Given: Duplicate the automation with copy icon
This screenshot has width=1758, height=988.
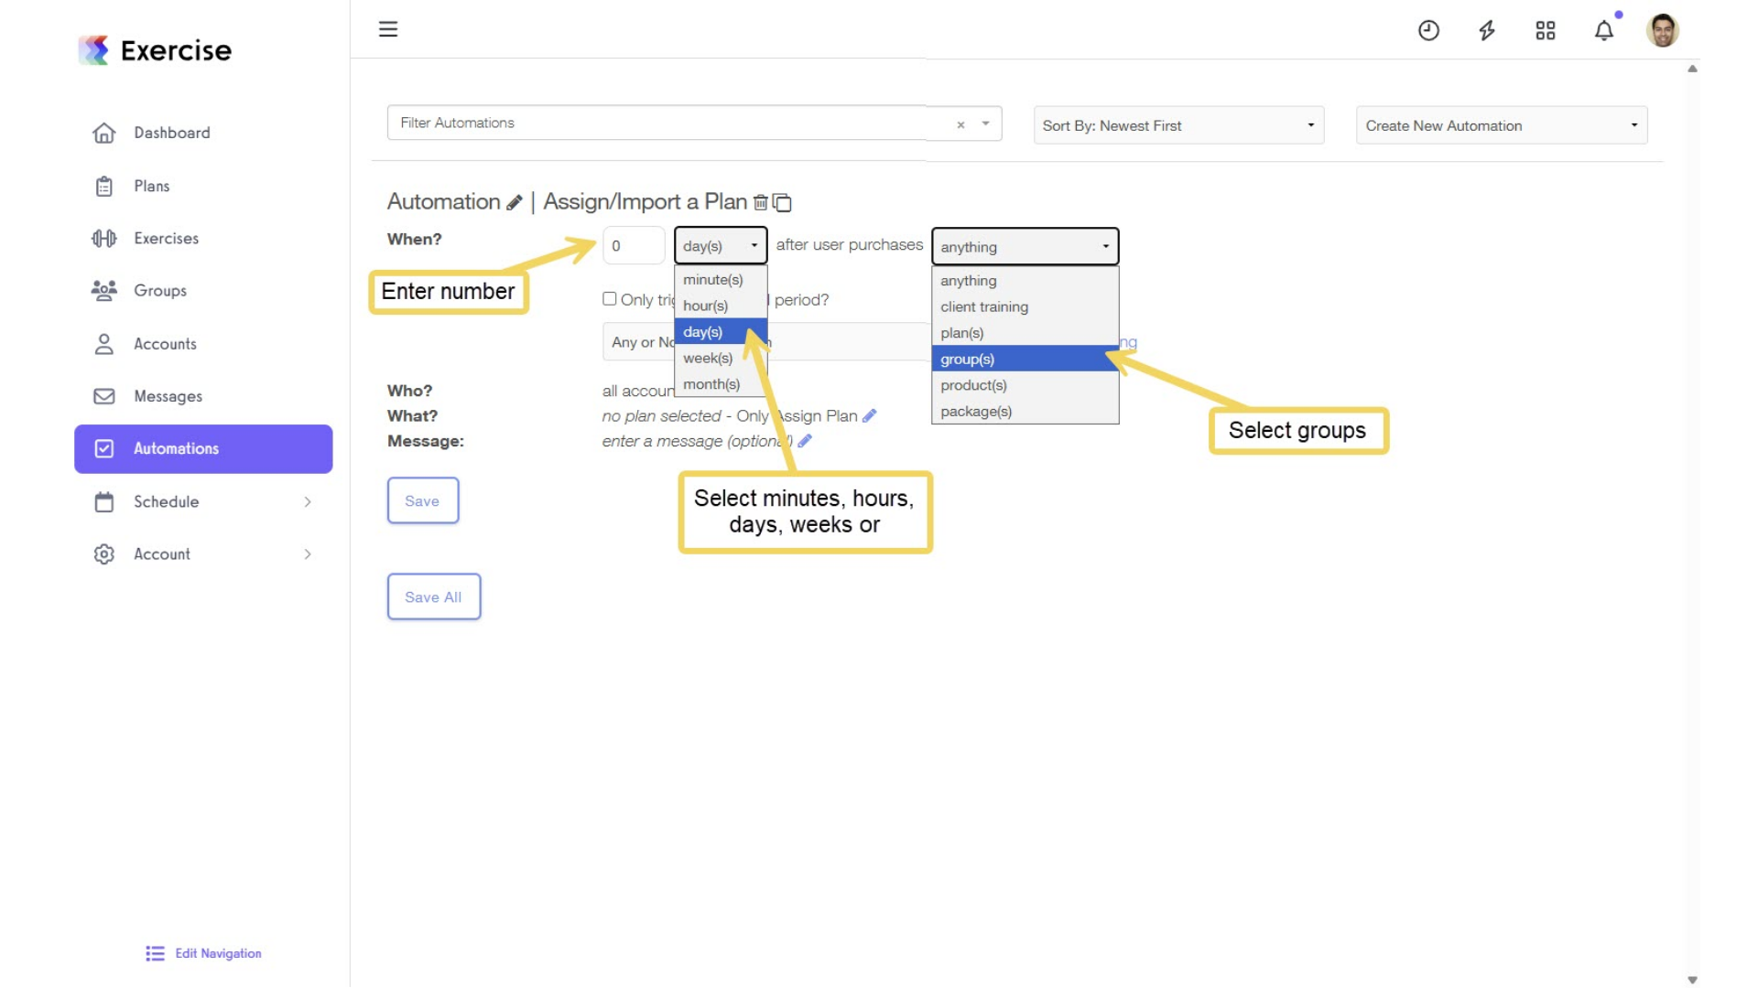Looking at the screenshot, I should (782, 202).
